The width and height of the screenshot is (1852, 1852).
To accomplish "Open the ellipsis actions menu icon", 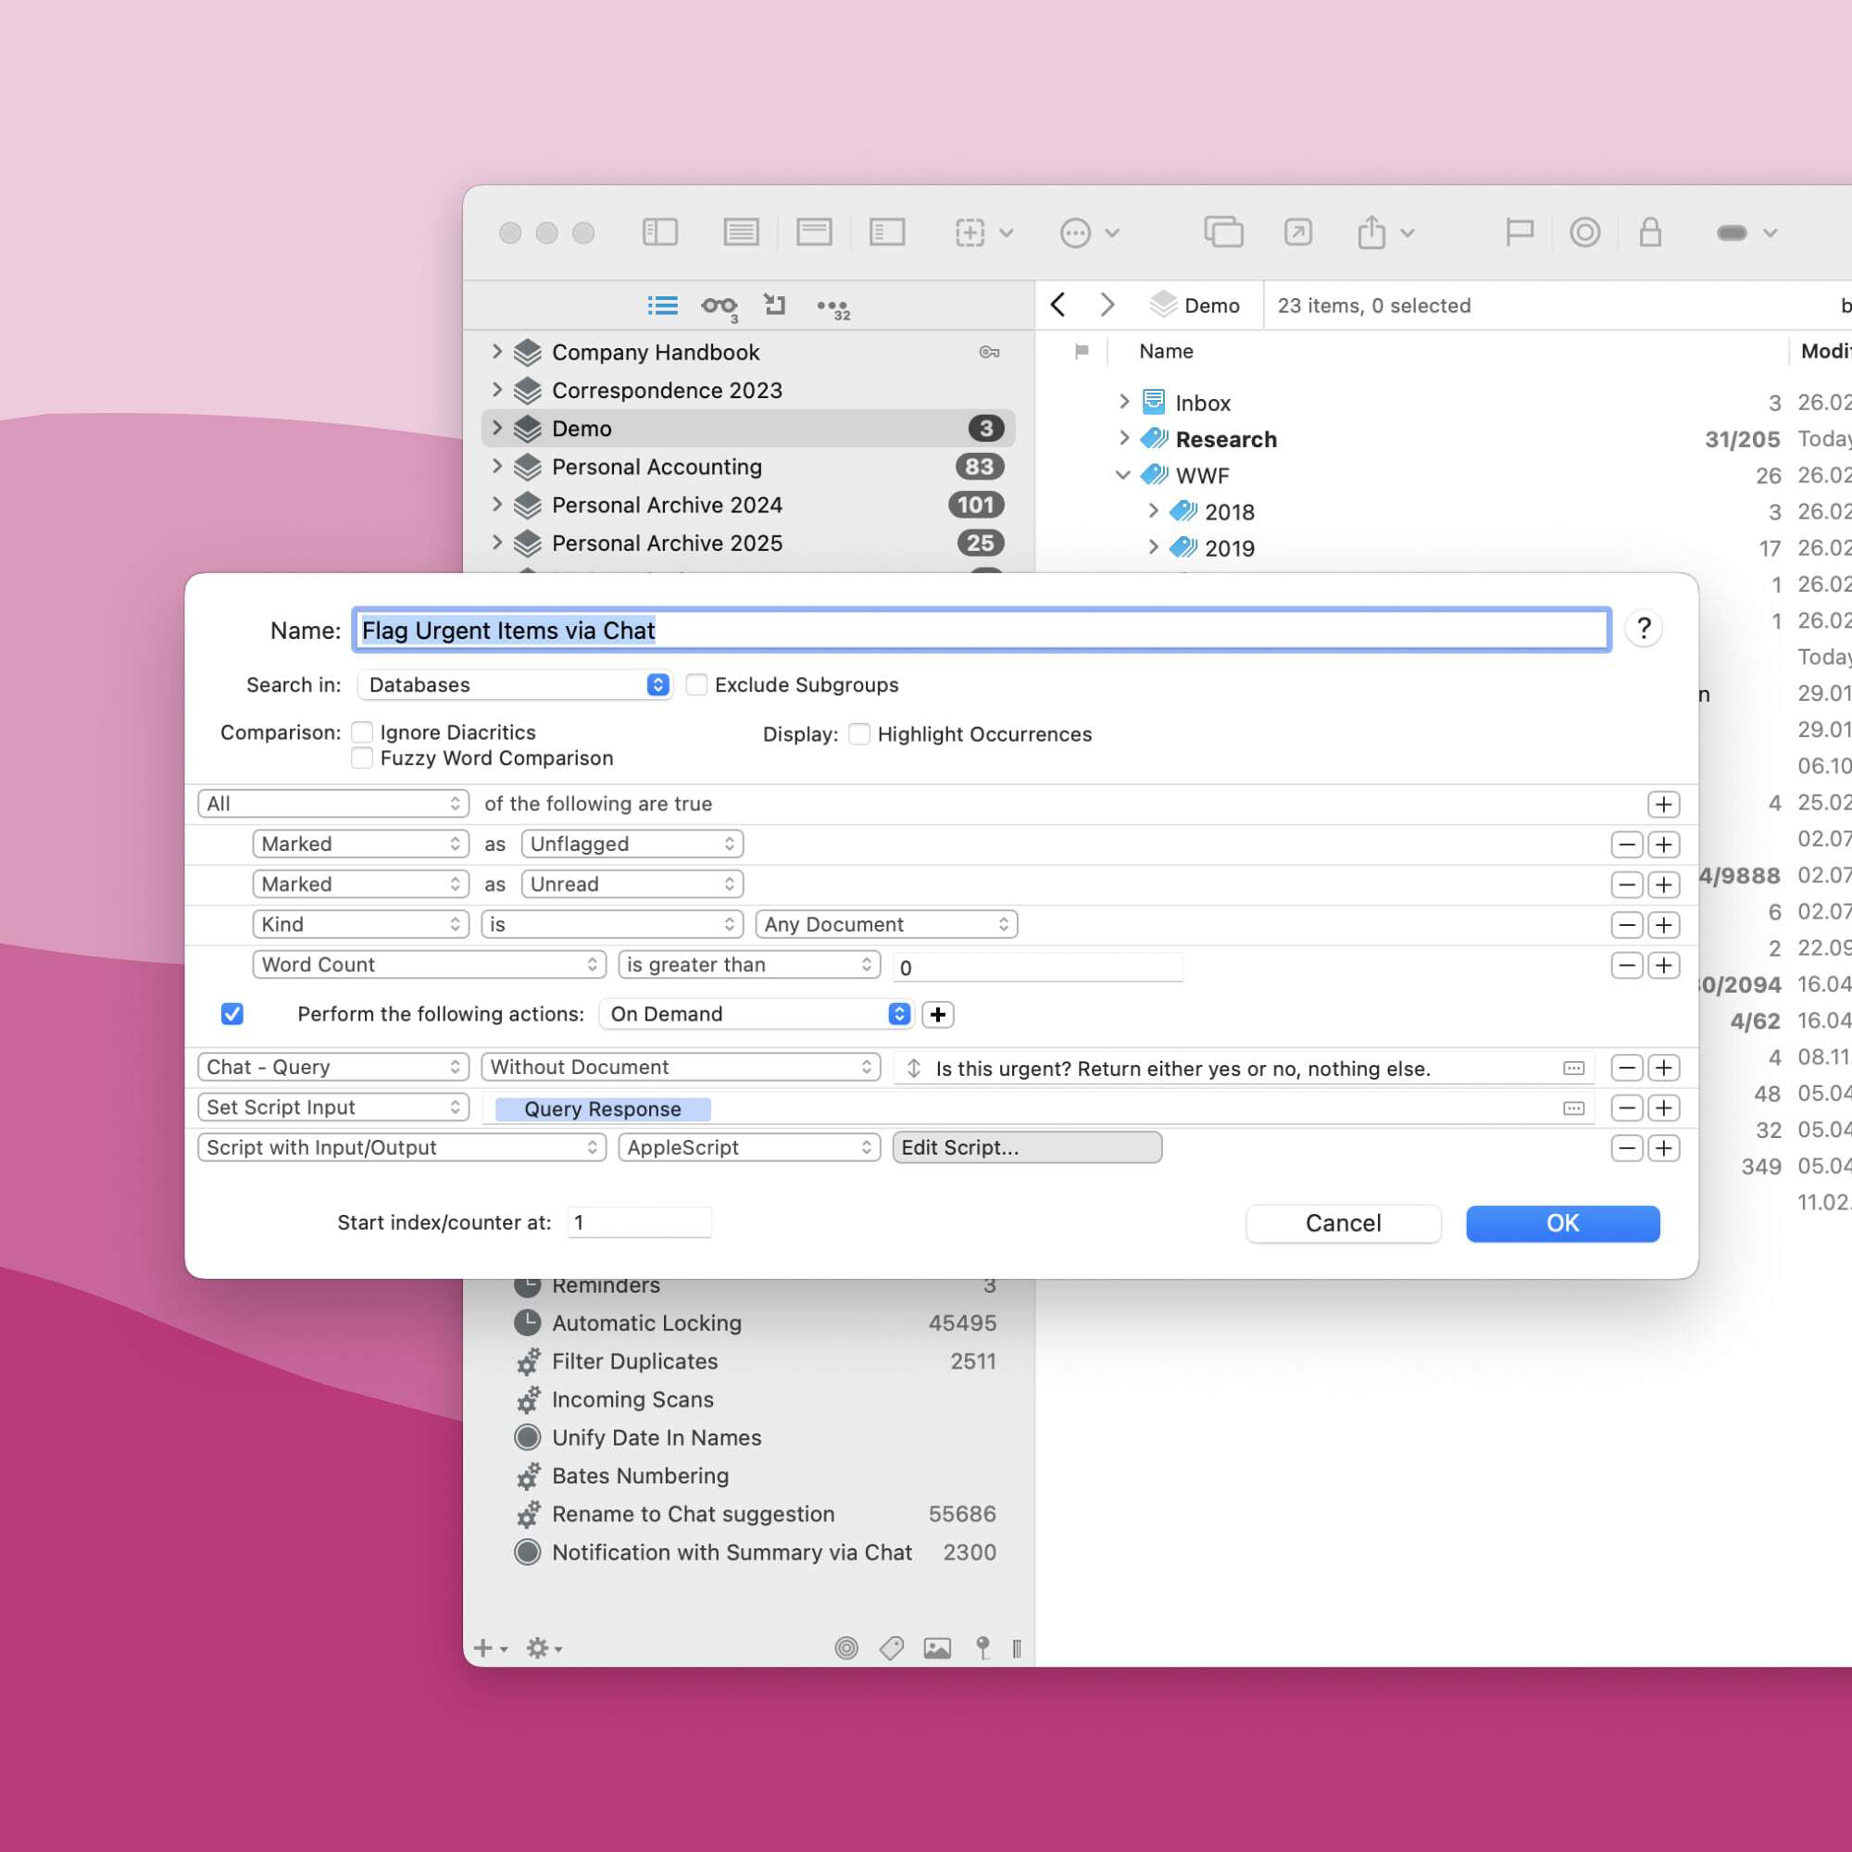I will click(x=1075, y=232).
